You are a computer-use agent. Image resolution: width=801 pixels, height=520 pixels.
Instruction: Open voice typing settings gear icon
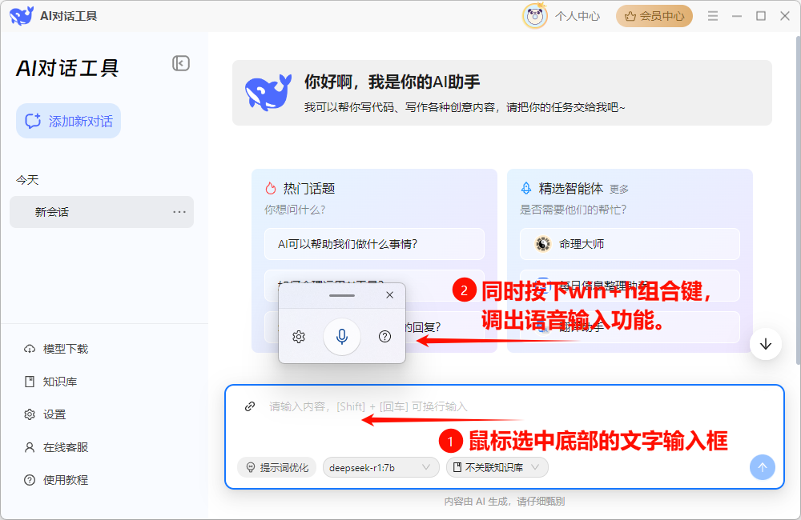pyautogui.click(x=299, y=337)
